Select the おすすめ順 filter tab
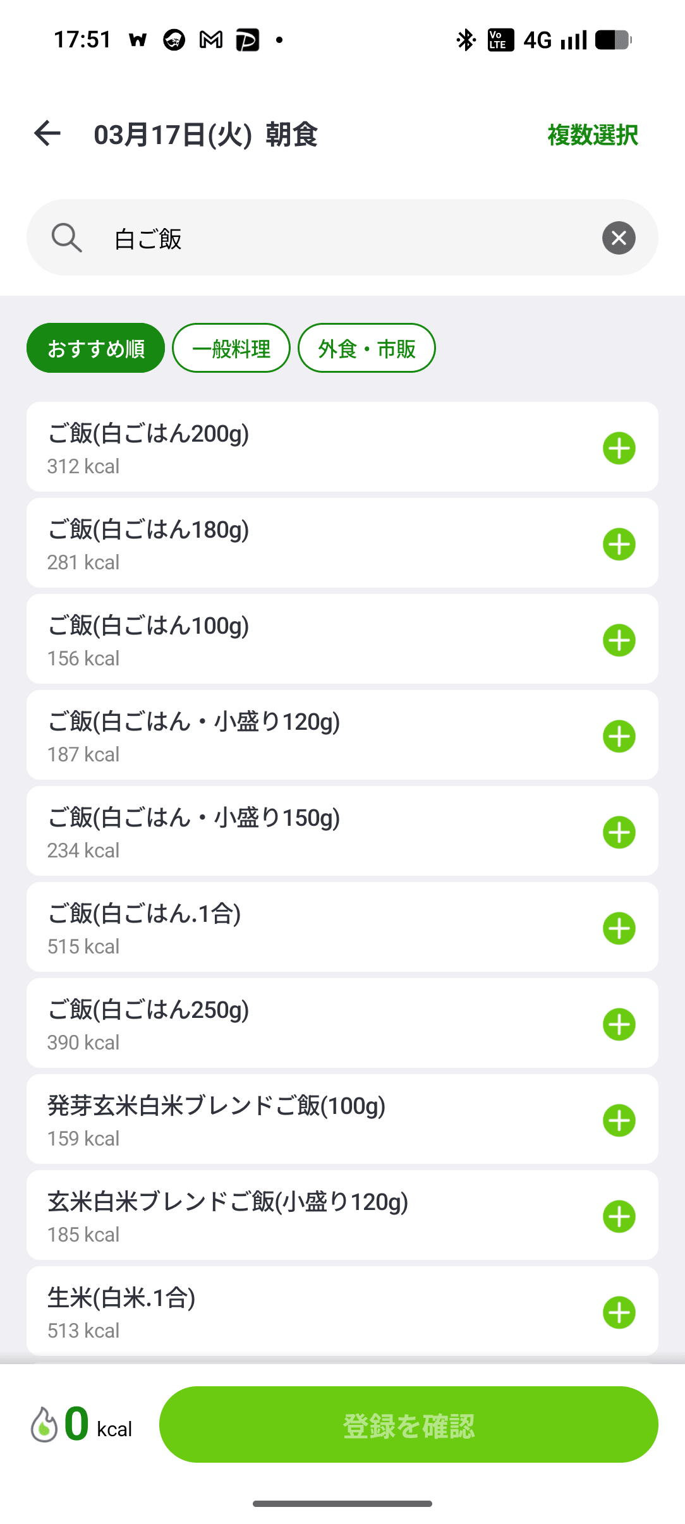 (95, 348)
